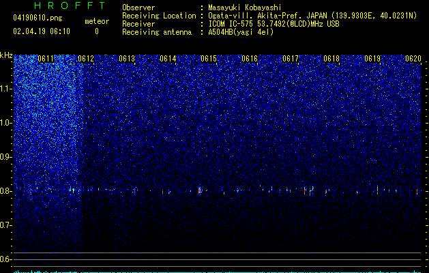Click the 0.7 frequency axis label
Screen dimensions: 429x273
5,225
